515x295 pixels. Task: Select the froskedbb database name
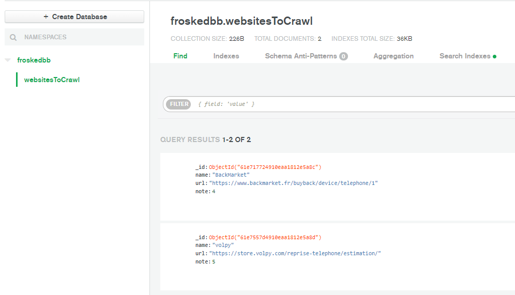34,60
